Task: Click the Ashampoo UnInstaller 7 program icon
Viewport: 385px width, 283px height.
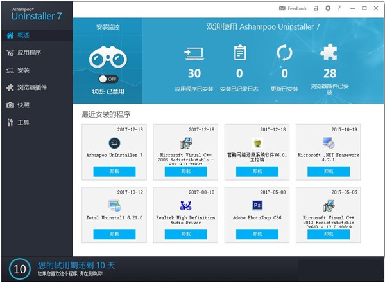Action: pyautogui.click(x=114, y=143)
